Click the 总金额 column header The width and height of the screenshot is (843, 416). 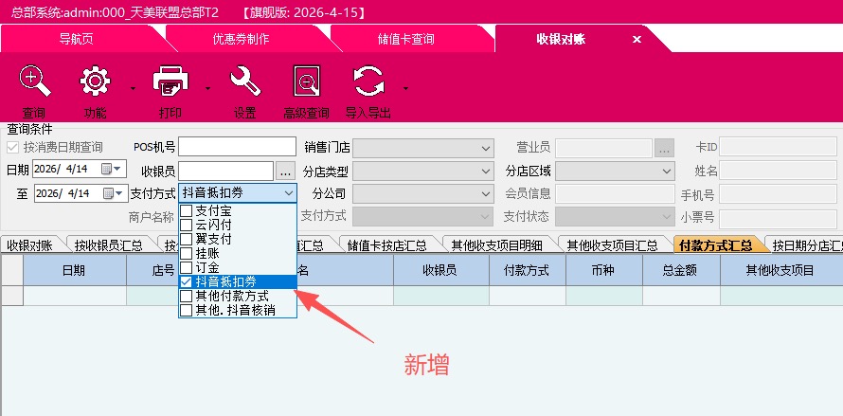680,270
